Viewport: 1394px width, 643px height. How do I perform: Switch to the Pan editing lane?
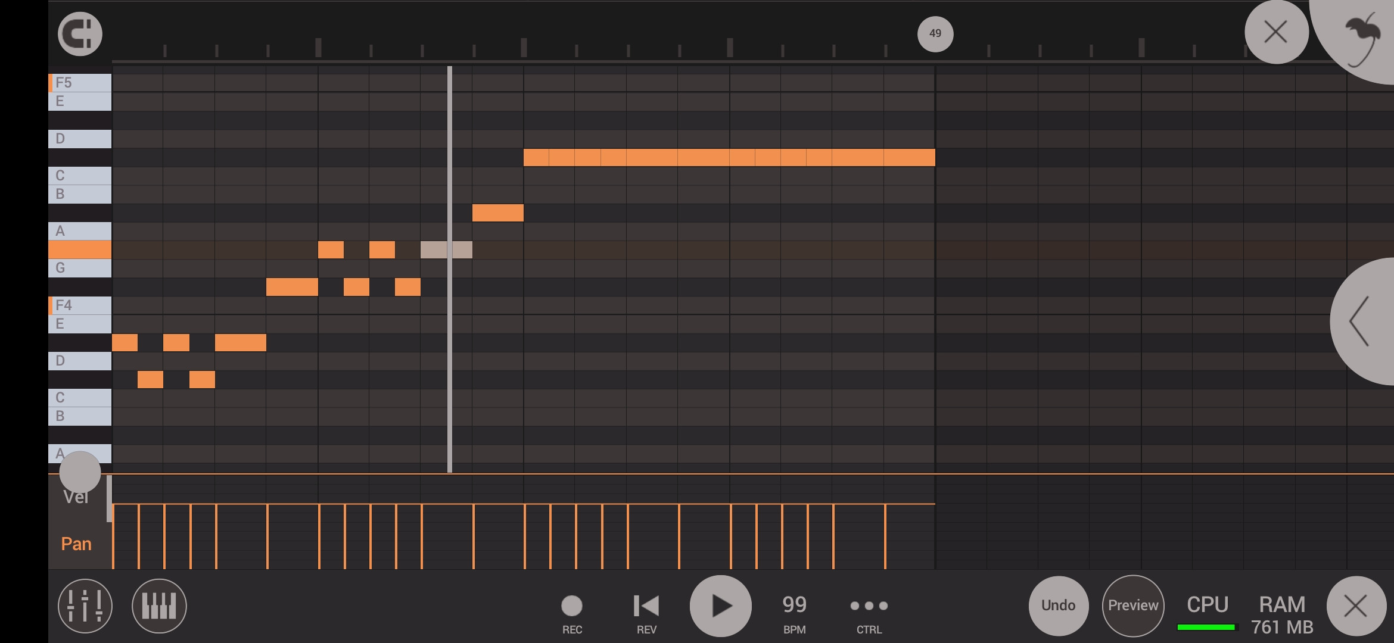(76, 543)
